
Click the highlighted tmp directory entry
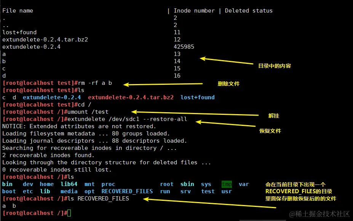coord(226,184)
